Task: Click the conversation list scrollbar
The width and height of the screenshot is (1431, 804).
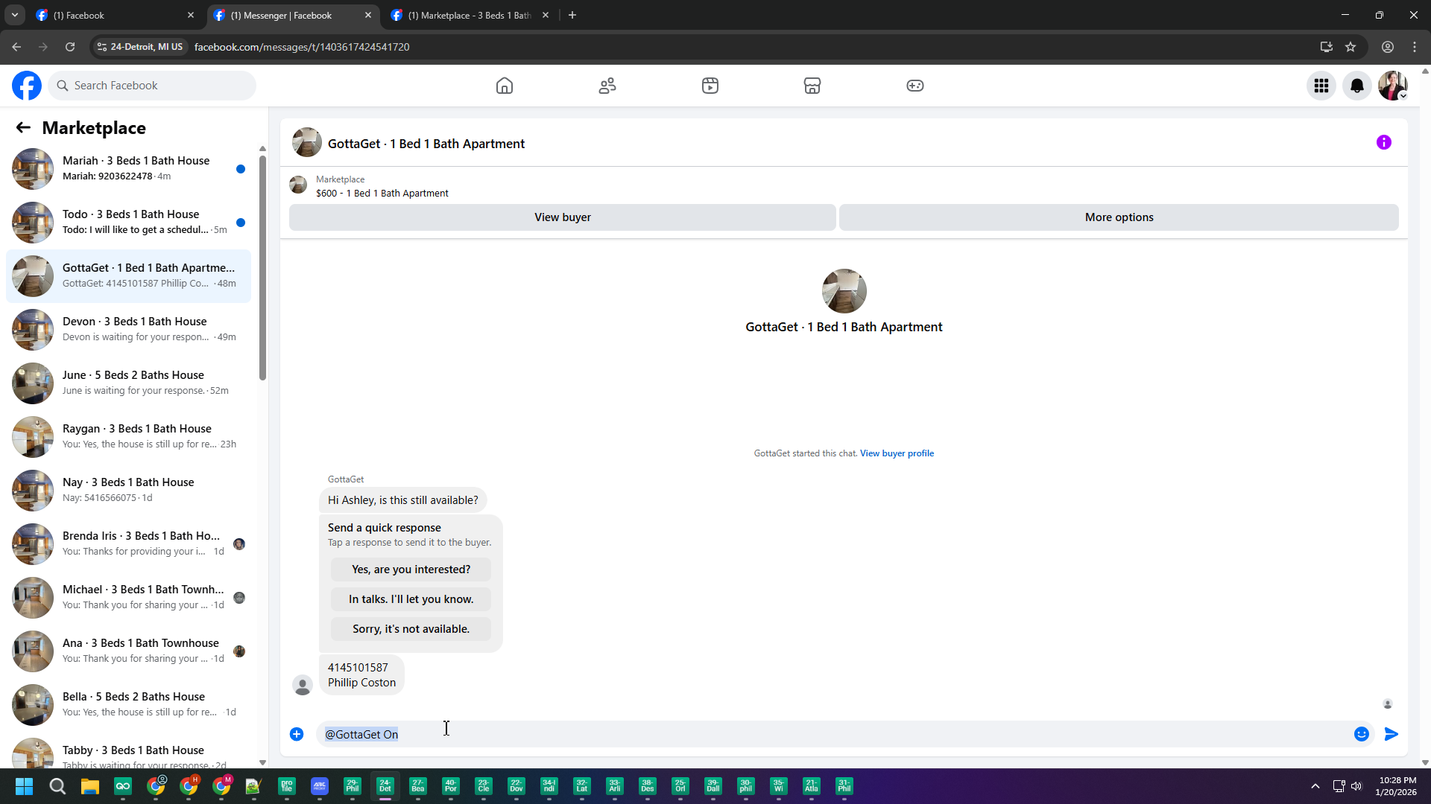Action: [262, 268]
